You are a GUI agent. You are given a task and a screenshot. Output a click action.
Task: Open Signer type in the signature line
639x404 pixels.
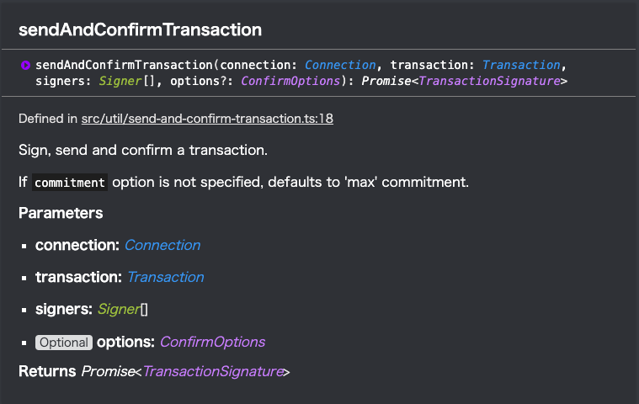point(120,81)
